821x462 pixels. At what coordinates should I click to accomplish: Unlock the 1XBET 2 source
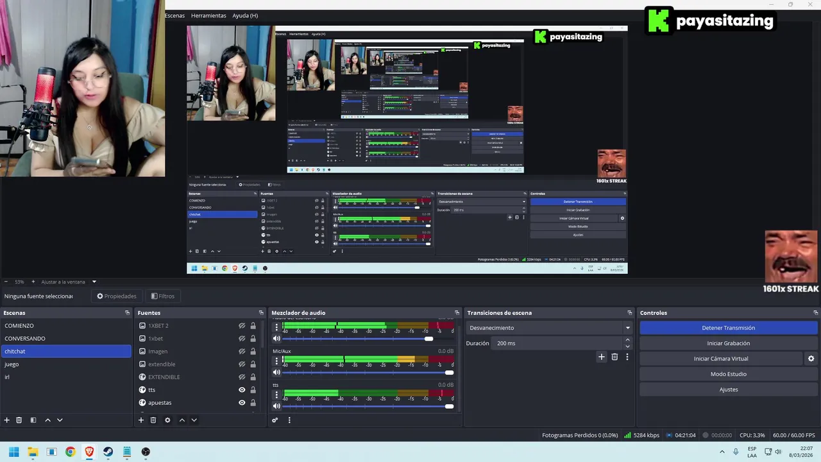[253, 326]
